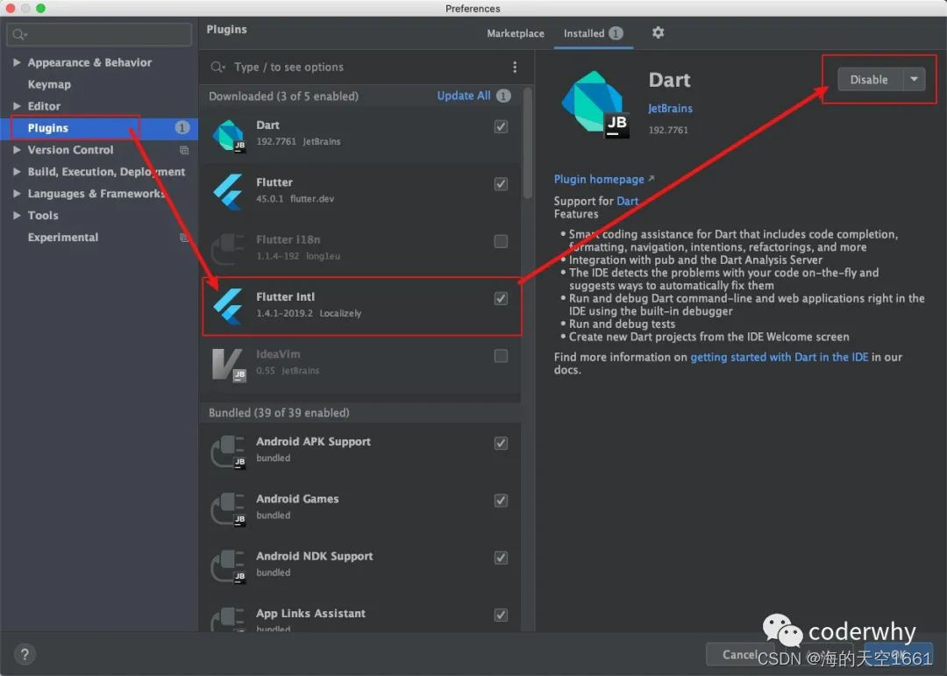Image resolution: width=947 pixels, height=676 pixels.
Task: Click the Version Control project-level icon
Action: (184, 150)
